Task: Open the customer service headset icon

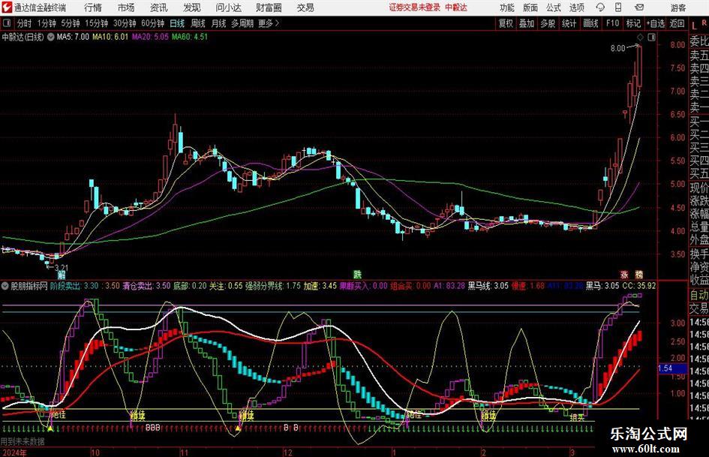Action: click(x=600, y=8)
